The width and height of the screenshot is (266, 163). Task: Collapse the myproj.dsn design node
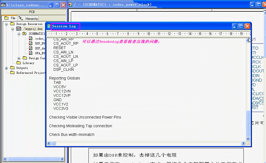[x=12, y=29]
